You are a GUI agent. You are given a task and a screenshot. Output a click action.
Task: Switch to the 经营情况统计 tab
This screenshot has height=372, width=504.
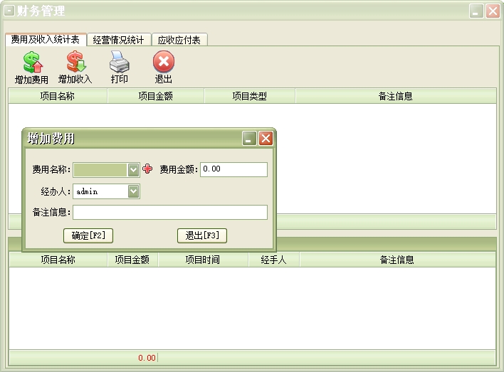[x=119, y=40]
